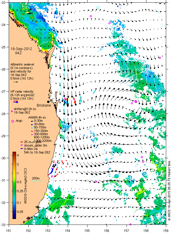
Task: Click the '54h to 18-Sep 09Z' text
Action: [x=37, y=152]
